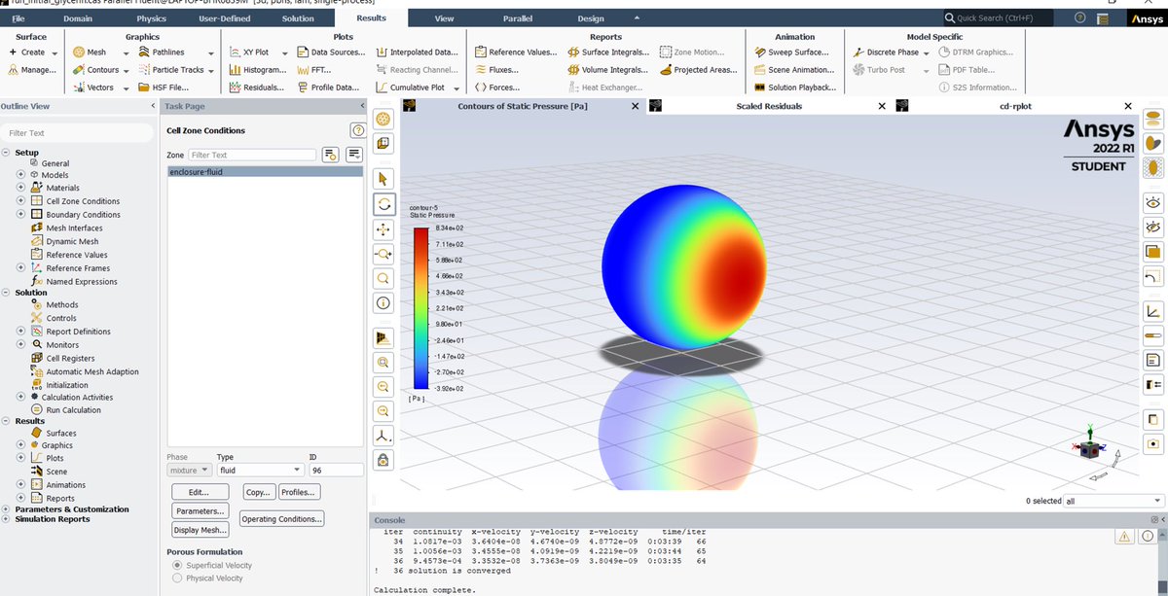Click the Edit... button

pyautogui.click(x=201, y=492)
